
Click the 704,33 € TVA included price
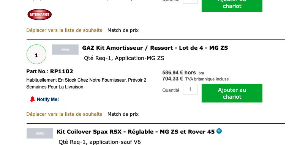[x=195, y=79]
